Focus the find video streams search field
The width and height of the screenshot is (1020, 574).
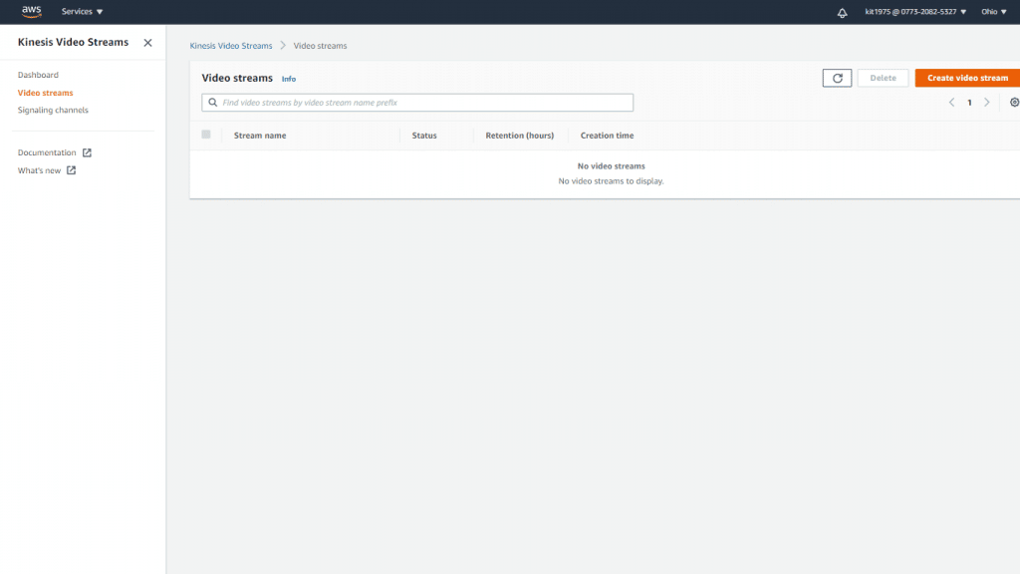pyautogui.click(x=417, y=103)
